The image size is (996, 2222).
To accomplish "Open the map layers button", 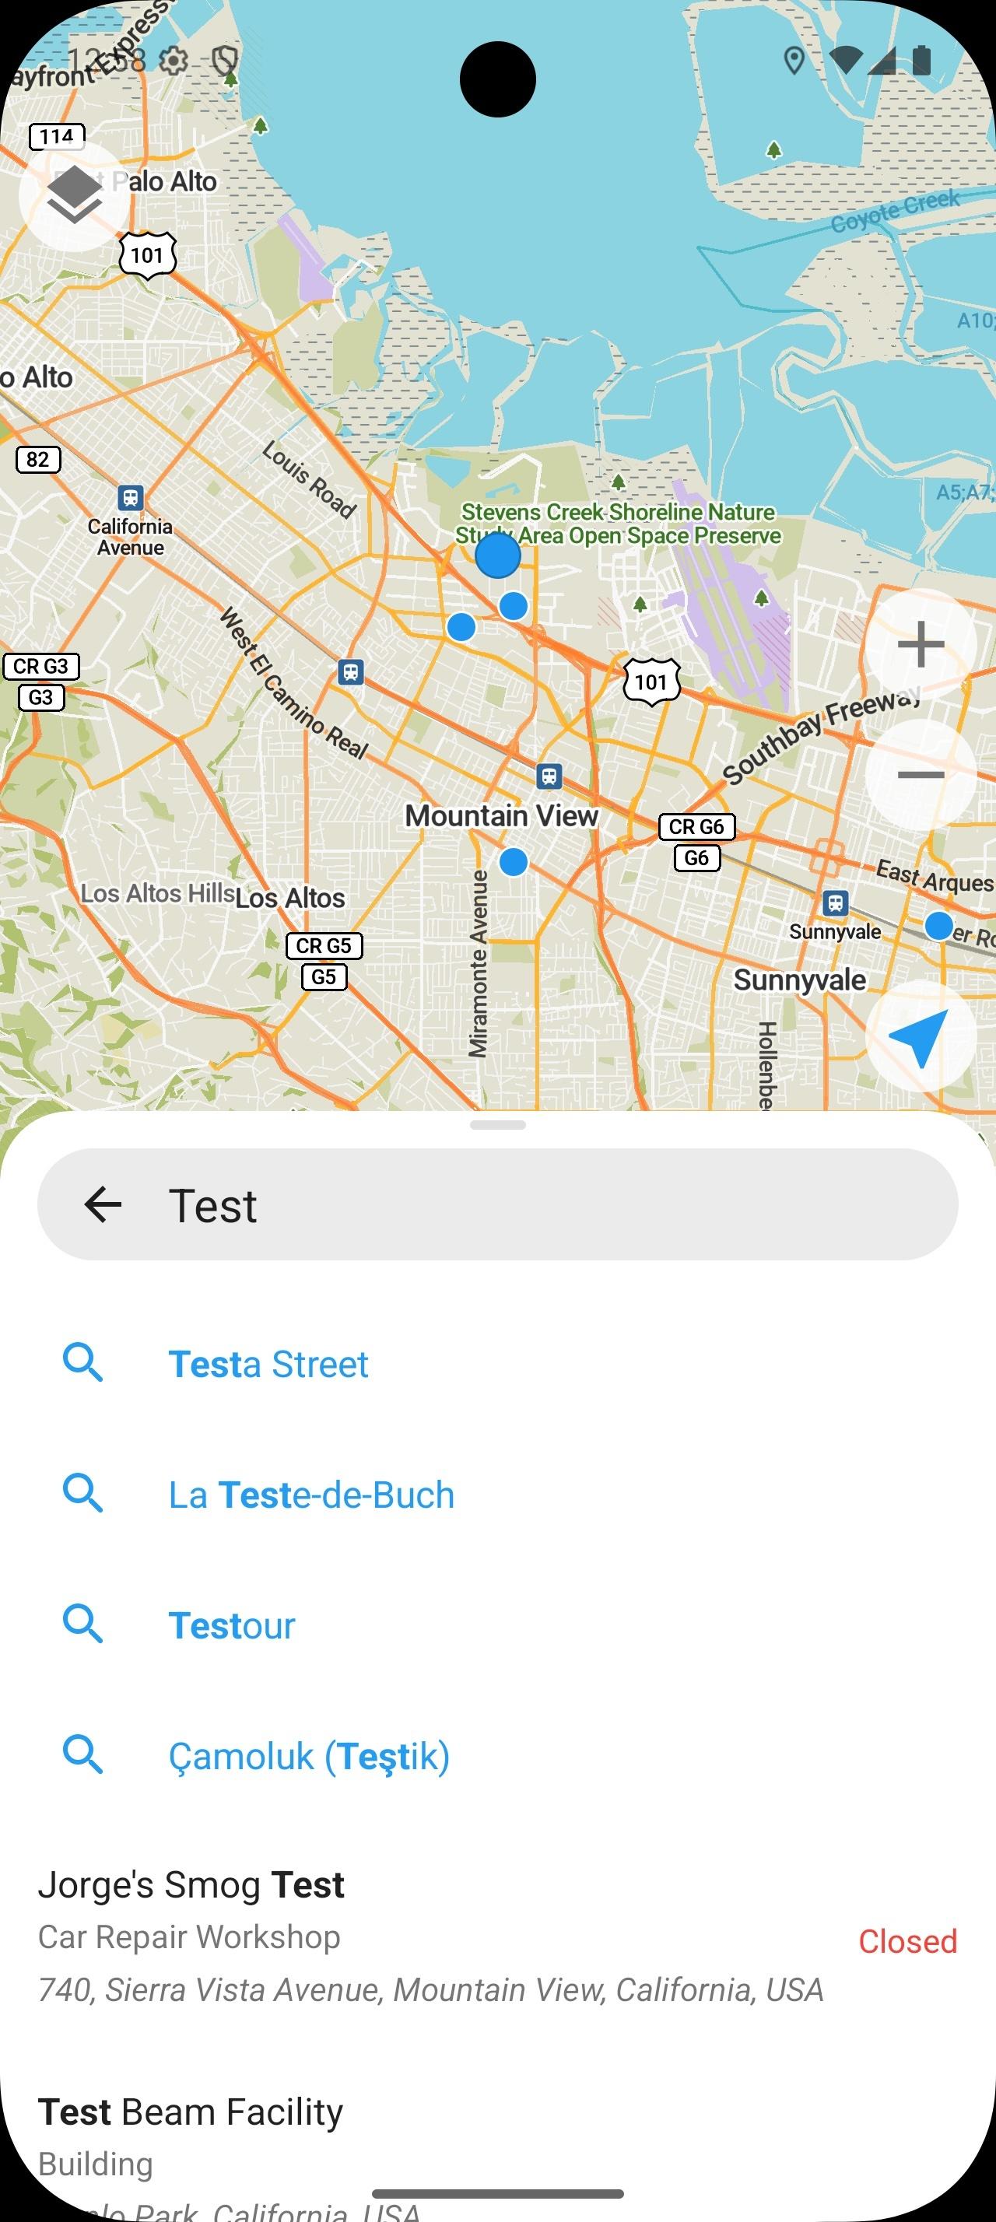I will 74,195.
